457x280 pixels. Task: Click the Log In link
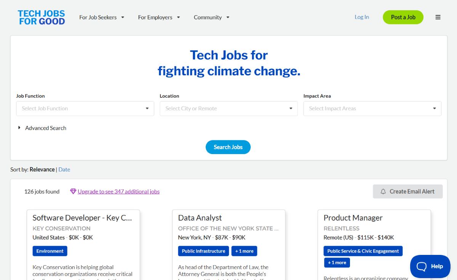tap(362, 17)
